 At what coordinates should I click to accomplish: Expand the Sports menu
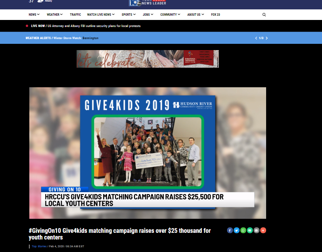pyautogui.click(x=129, y=14)
